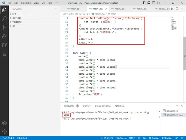Open terminal panel more actions ellipsis
Image resolution: width=186 pixels, height=140 pixels.
(172, 106)
